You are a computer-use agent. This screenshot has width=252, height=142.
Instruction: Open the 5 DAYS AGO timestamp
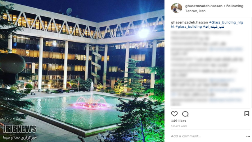(x=179, y=126)
